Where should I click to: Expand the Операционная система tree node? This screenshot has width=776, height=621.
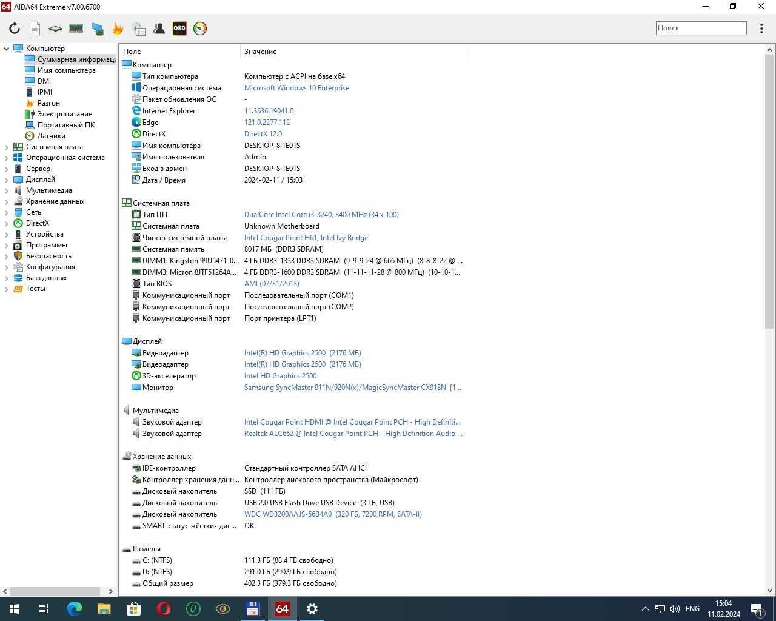click(7, 158)
